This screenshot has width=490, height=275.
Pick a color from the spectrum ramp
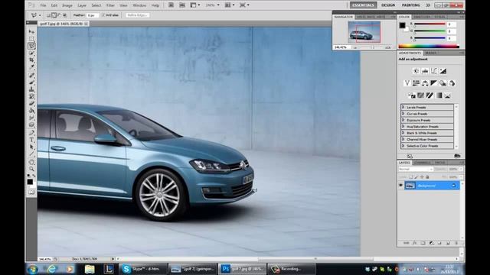429,47
